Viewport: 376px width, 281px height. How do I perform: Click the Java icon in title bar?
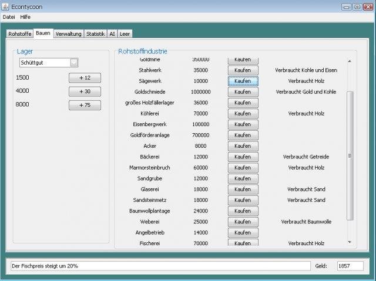click(x=5, y=6)
